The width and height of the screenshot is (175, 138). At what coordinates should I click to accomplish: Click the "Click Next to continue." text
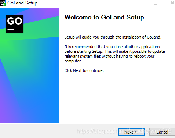click(84, 70)
